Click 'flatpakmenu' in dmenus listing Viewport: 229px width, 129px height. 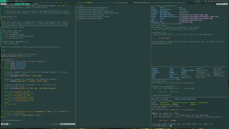[x=165, y=104]
